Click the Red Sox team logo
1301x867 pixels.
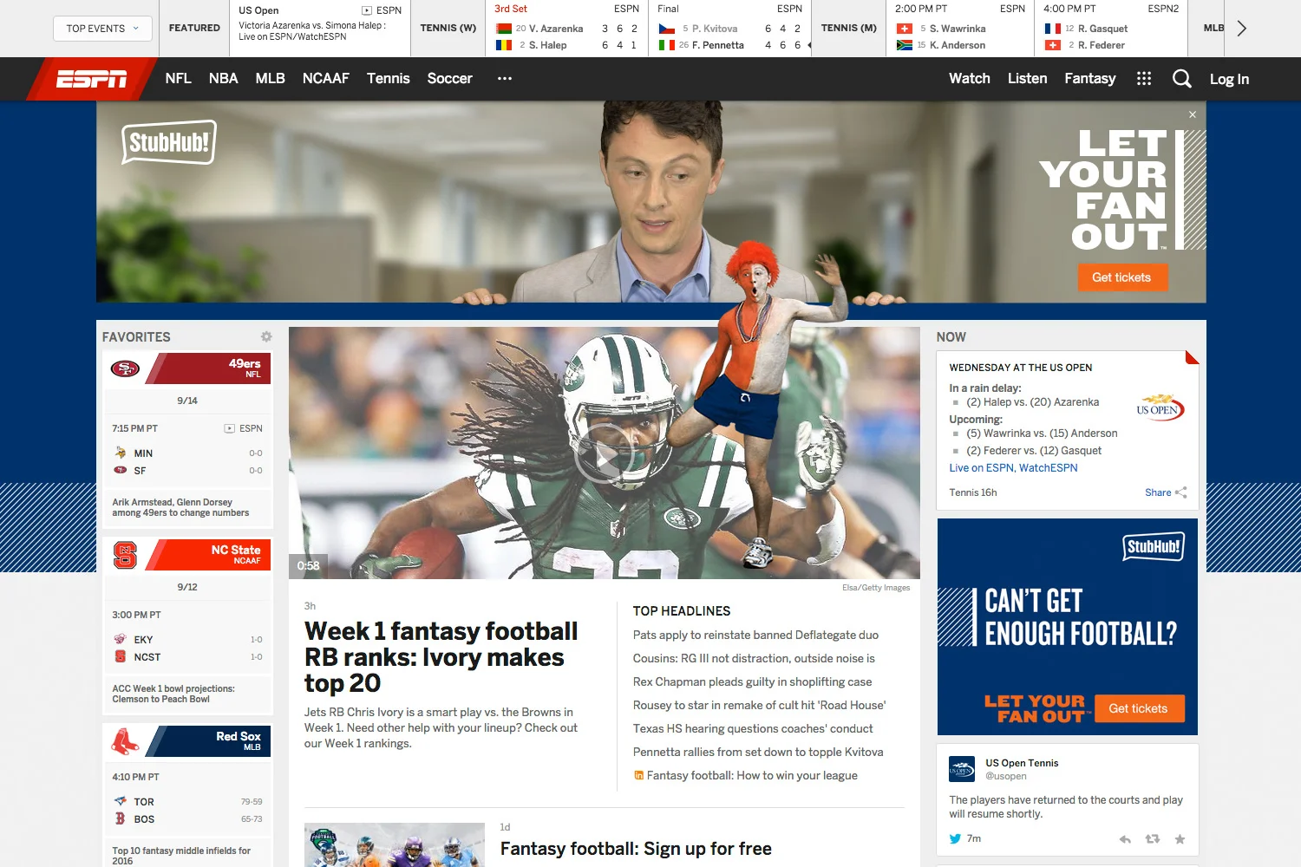(x=125, y=741)
